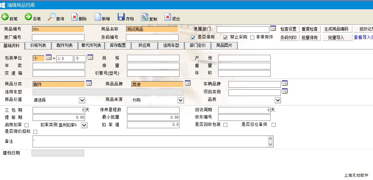Open the 商品来源 dropdown showing 外购

pyautogui.click(x=180, y=100)
